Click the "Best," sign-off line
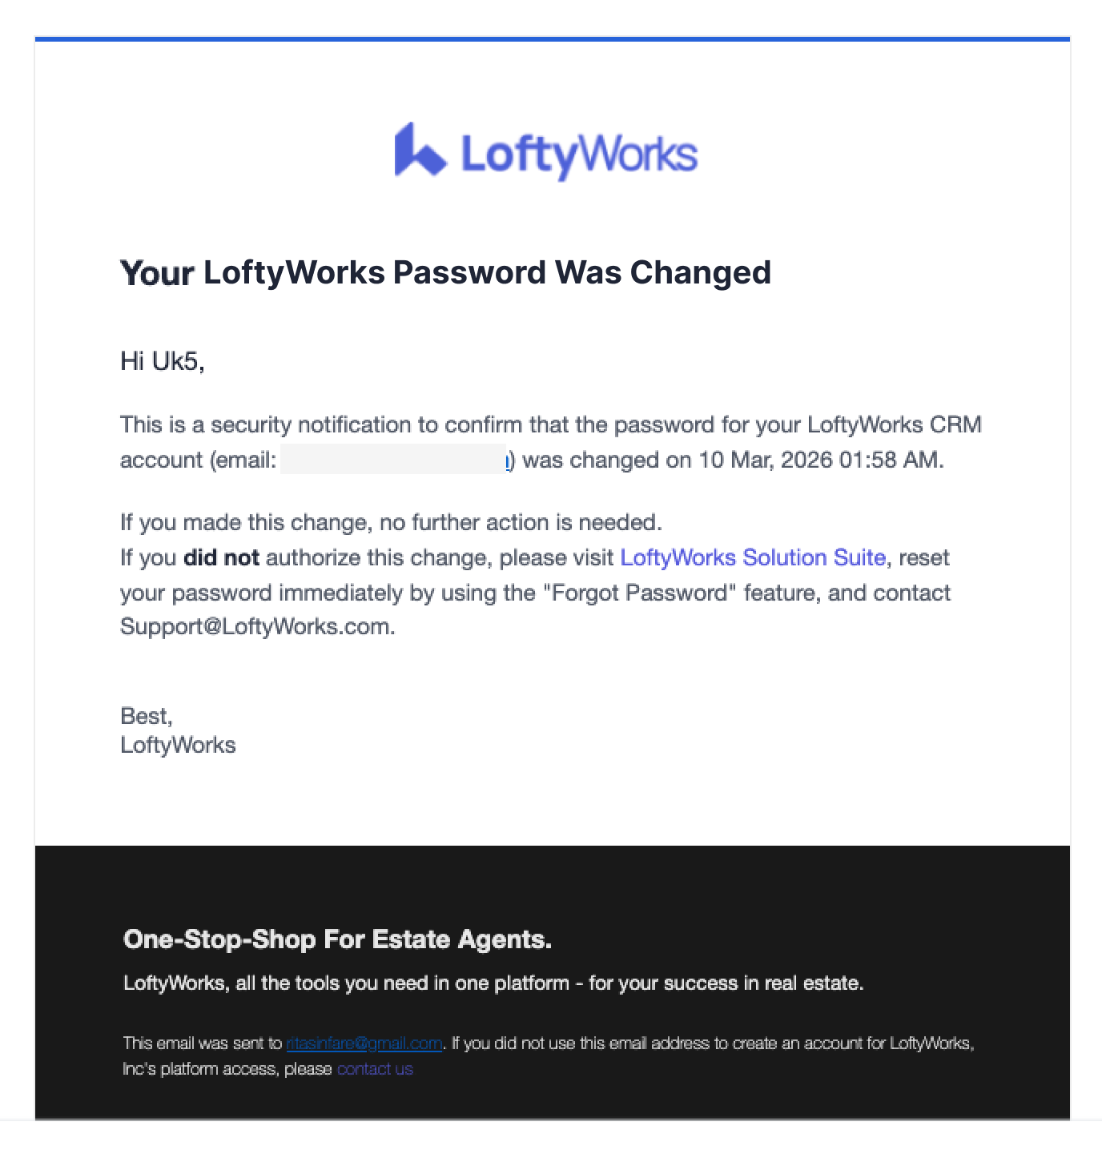Viewport: 1102px width, 1158px height. tap(147, 715)
